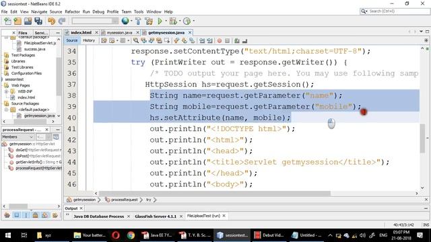Open the File menu
Screen dimensions: 431x242
4,12
